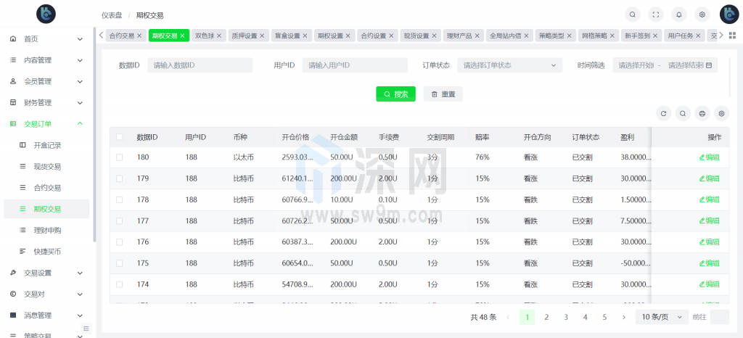Select the checkbox for row 180
The image size is (743, 338).
[120, 157]
